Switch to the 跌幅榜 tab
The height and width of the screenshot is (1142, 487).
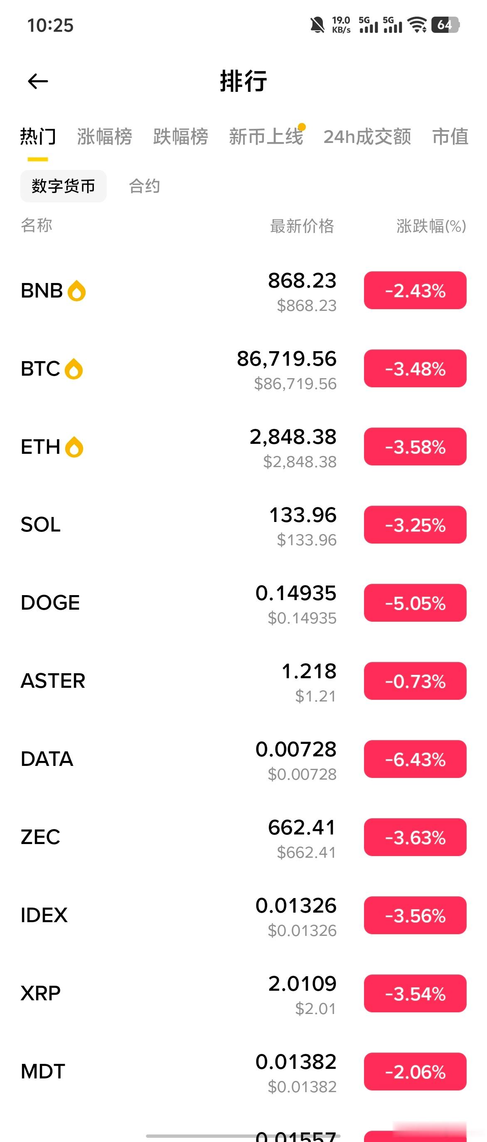point(180,137)
